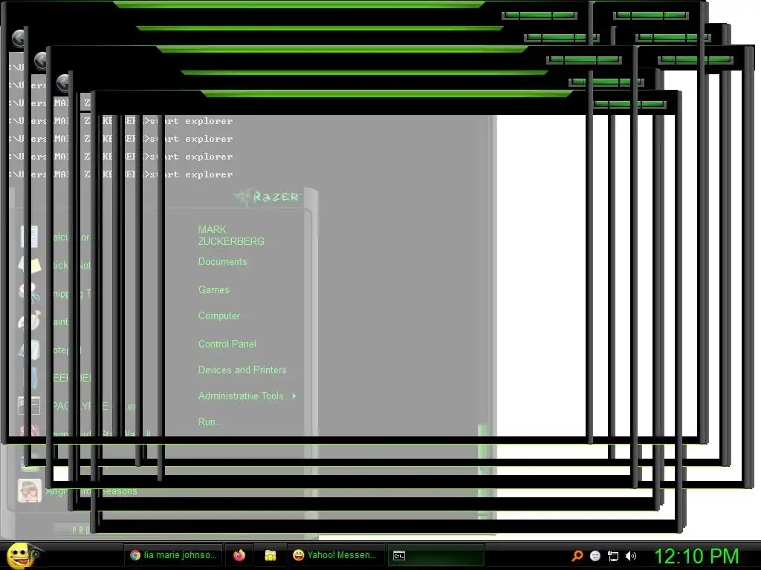The height and width of the screenshot is (570, 761).
Task: Open the smiley-face Start button
Action: pos(19,555)
